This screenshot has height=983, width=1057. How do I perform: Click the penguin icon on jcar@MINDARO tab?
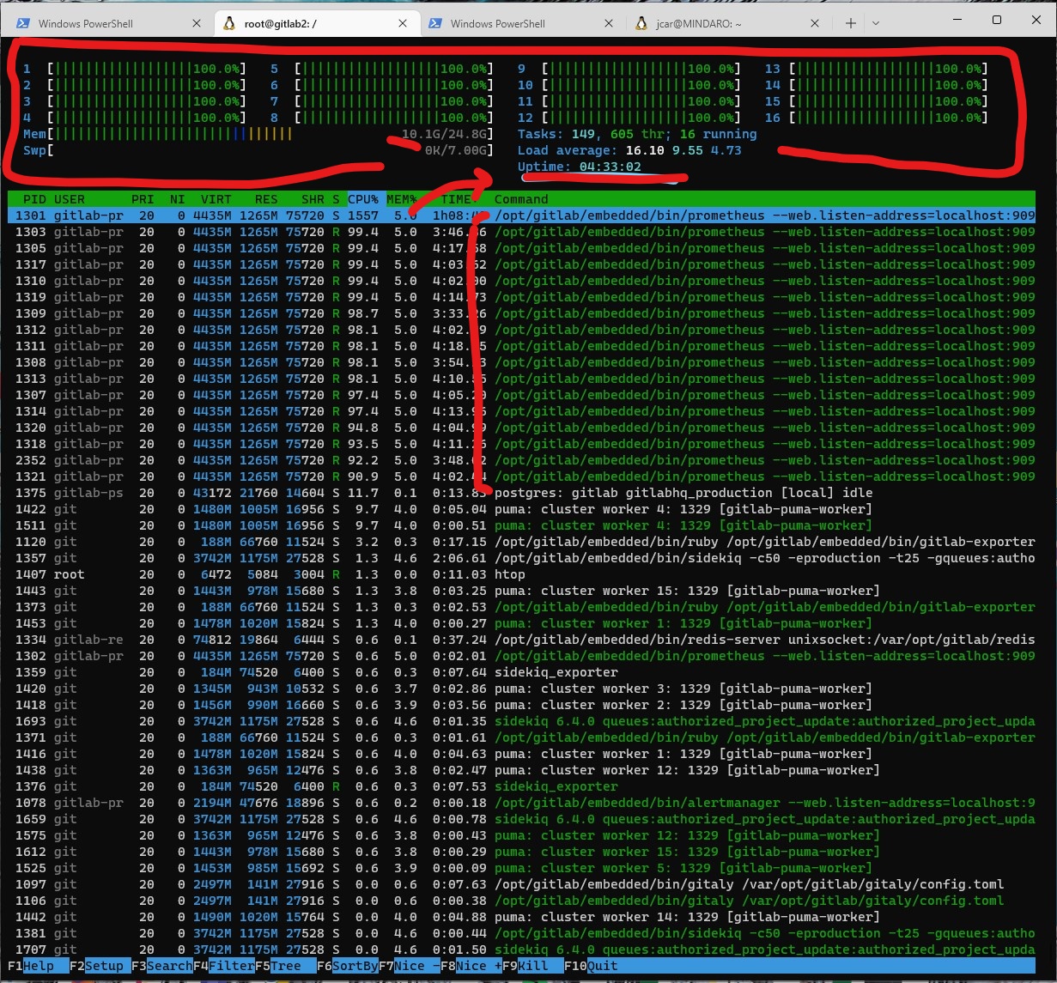(641, 24)
